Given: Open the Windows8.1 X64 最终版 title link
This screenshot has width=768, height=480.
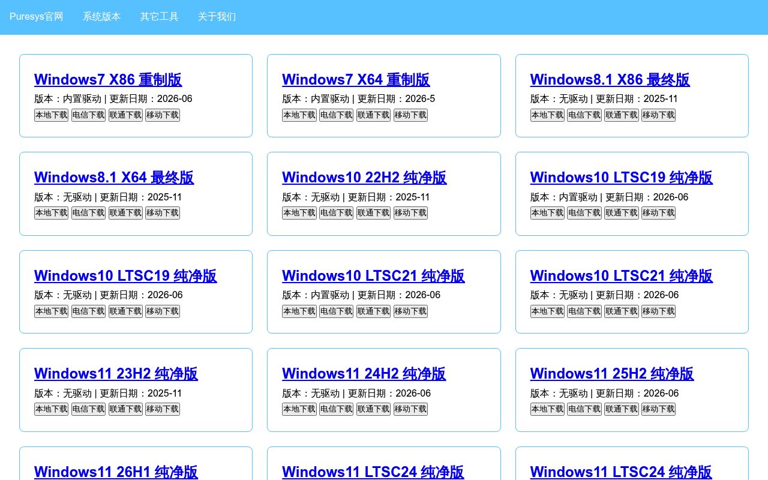Looking at the screenshot, I should tap(114, 178).
